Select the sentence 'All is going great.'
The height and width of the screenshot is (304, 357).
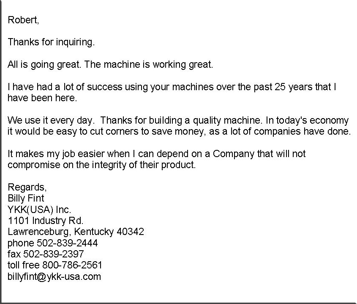(x=44, y=65)
